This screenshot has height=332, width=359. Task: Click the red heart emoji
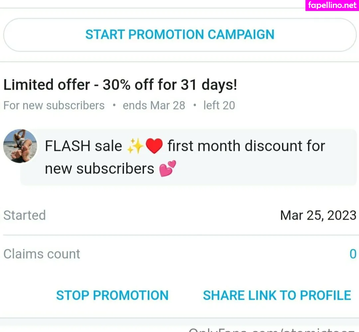pyautogui.click(x=154, y=146)
